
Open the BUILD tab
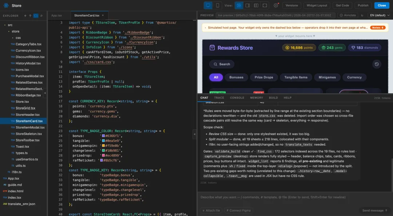click(x=273, y=98)
